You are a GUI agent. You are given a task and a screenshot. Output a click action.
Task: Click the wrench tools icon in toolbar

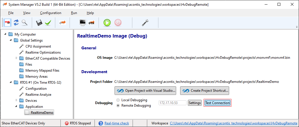point(145,23)
